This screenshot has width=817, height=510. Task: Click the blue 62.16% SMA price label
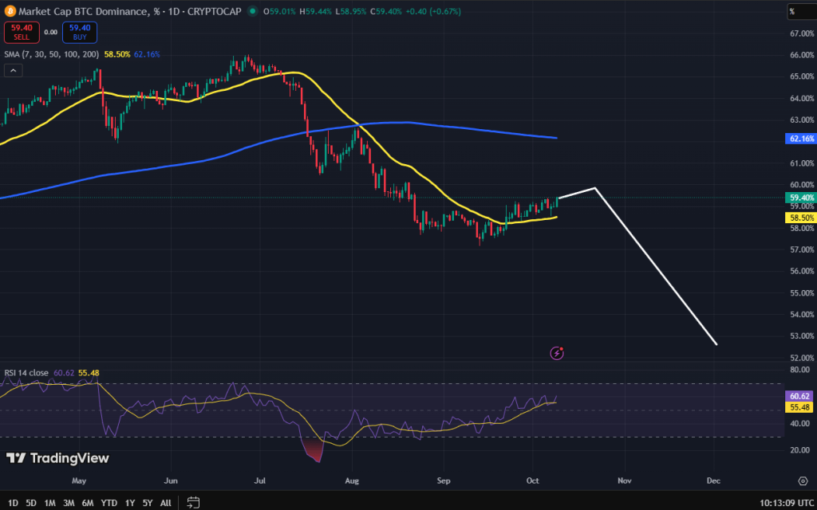pos(801,139)
